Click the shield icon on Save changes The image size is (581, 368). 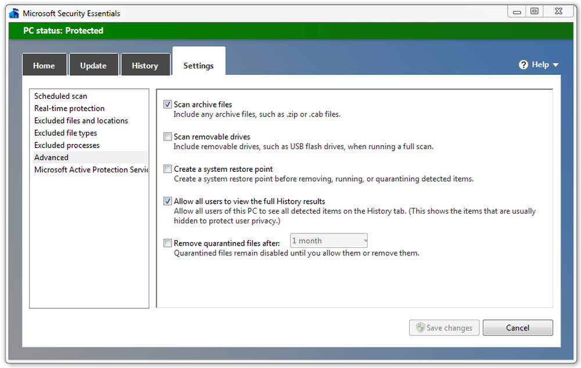pos(420,327)
